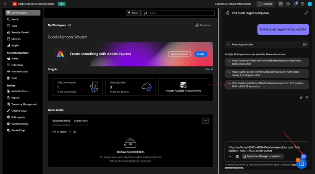The height and width of the screenshot is (174, 315).
Task: Click the Files Uploaded cloud icon
Action: tap(147, 87)
